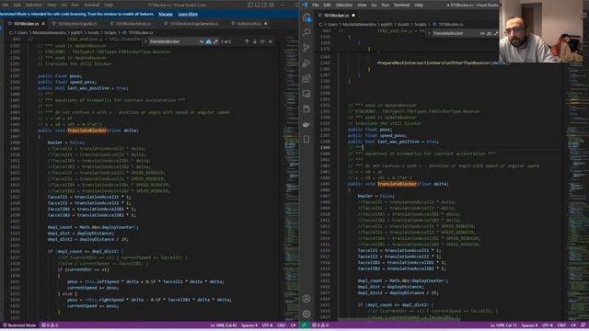Change Spaces: 4 indentation in left status bar
Screen dimensions: 589x331
click(x=249, y=325)
